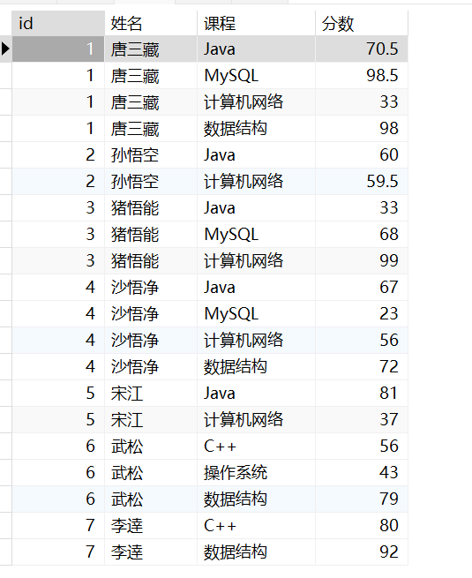The image size is (472, 578).
Task: Click MySQL course cell in the 98.5 row
Action: coord(257,76)
